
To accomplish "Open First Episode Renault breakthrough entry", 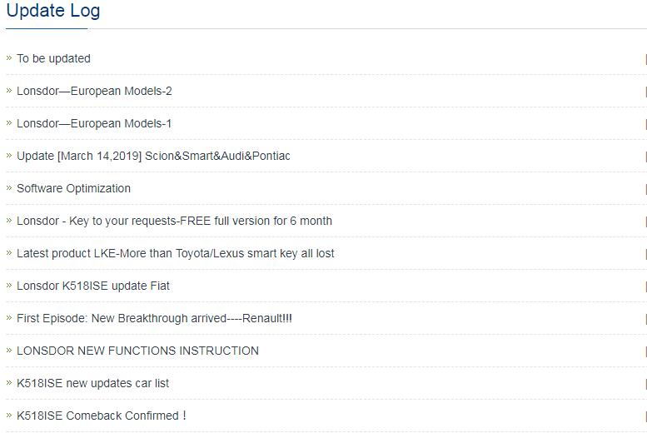I will (154, 318).
